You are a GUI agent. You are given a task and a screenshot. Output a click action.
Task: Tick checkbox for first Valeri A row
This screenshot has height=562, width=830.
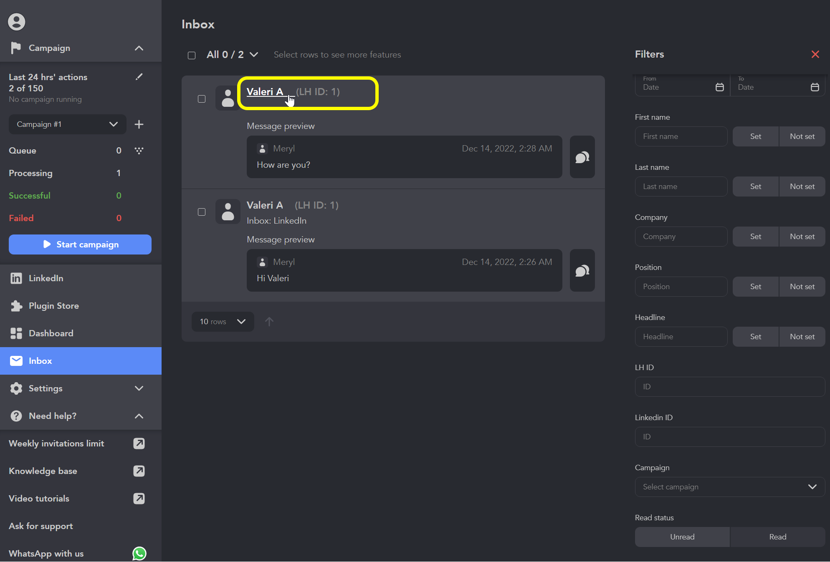coord(202,99)
